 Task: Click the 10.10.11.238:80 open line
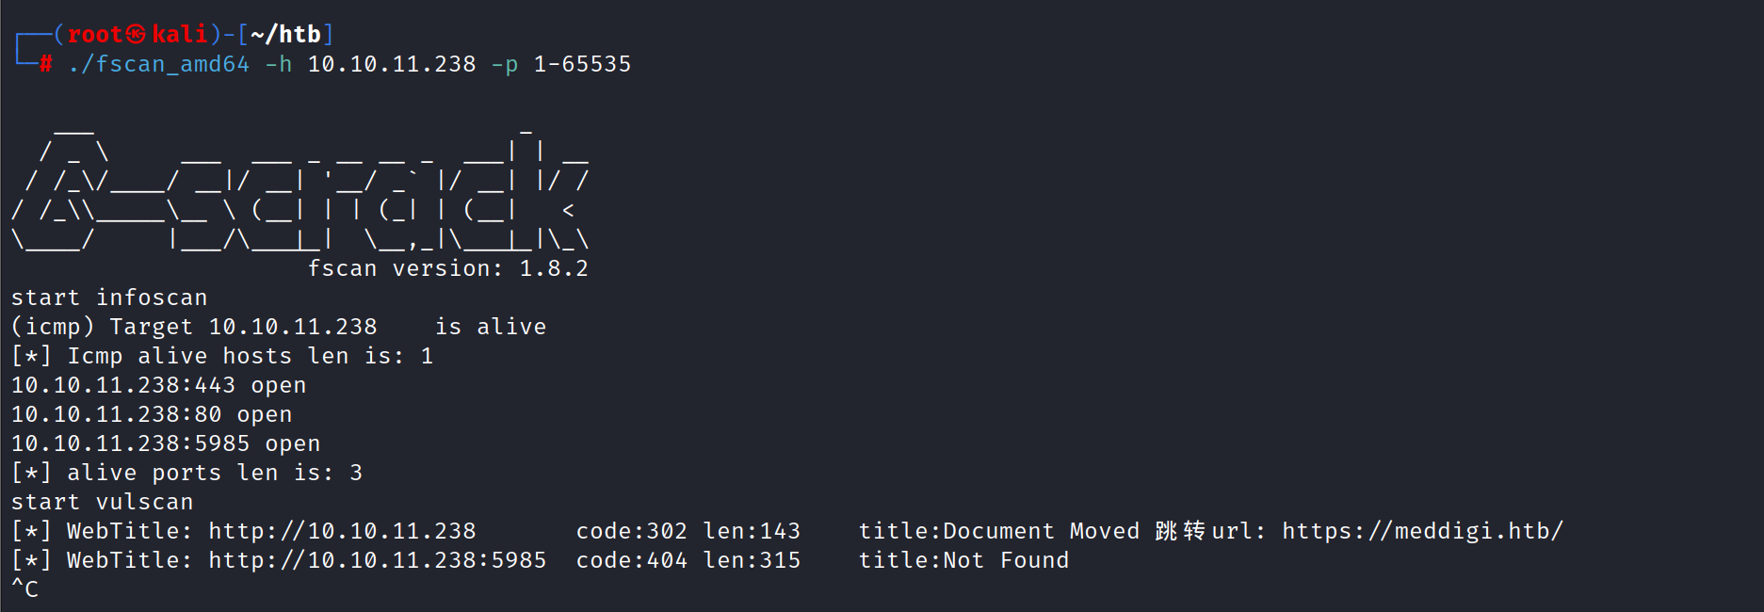[152, 414]
